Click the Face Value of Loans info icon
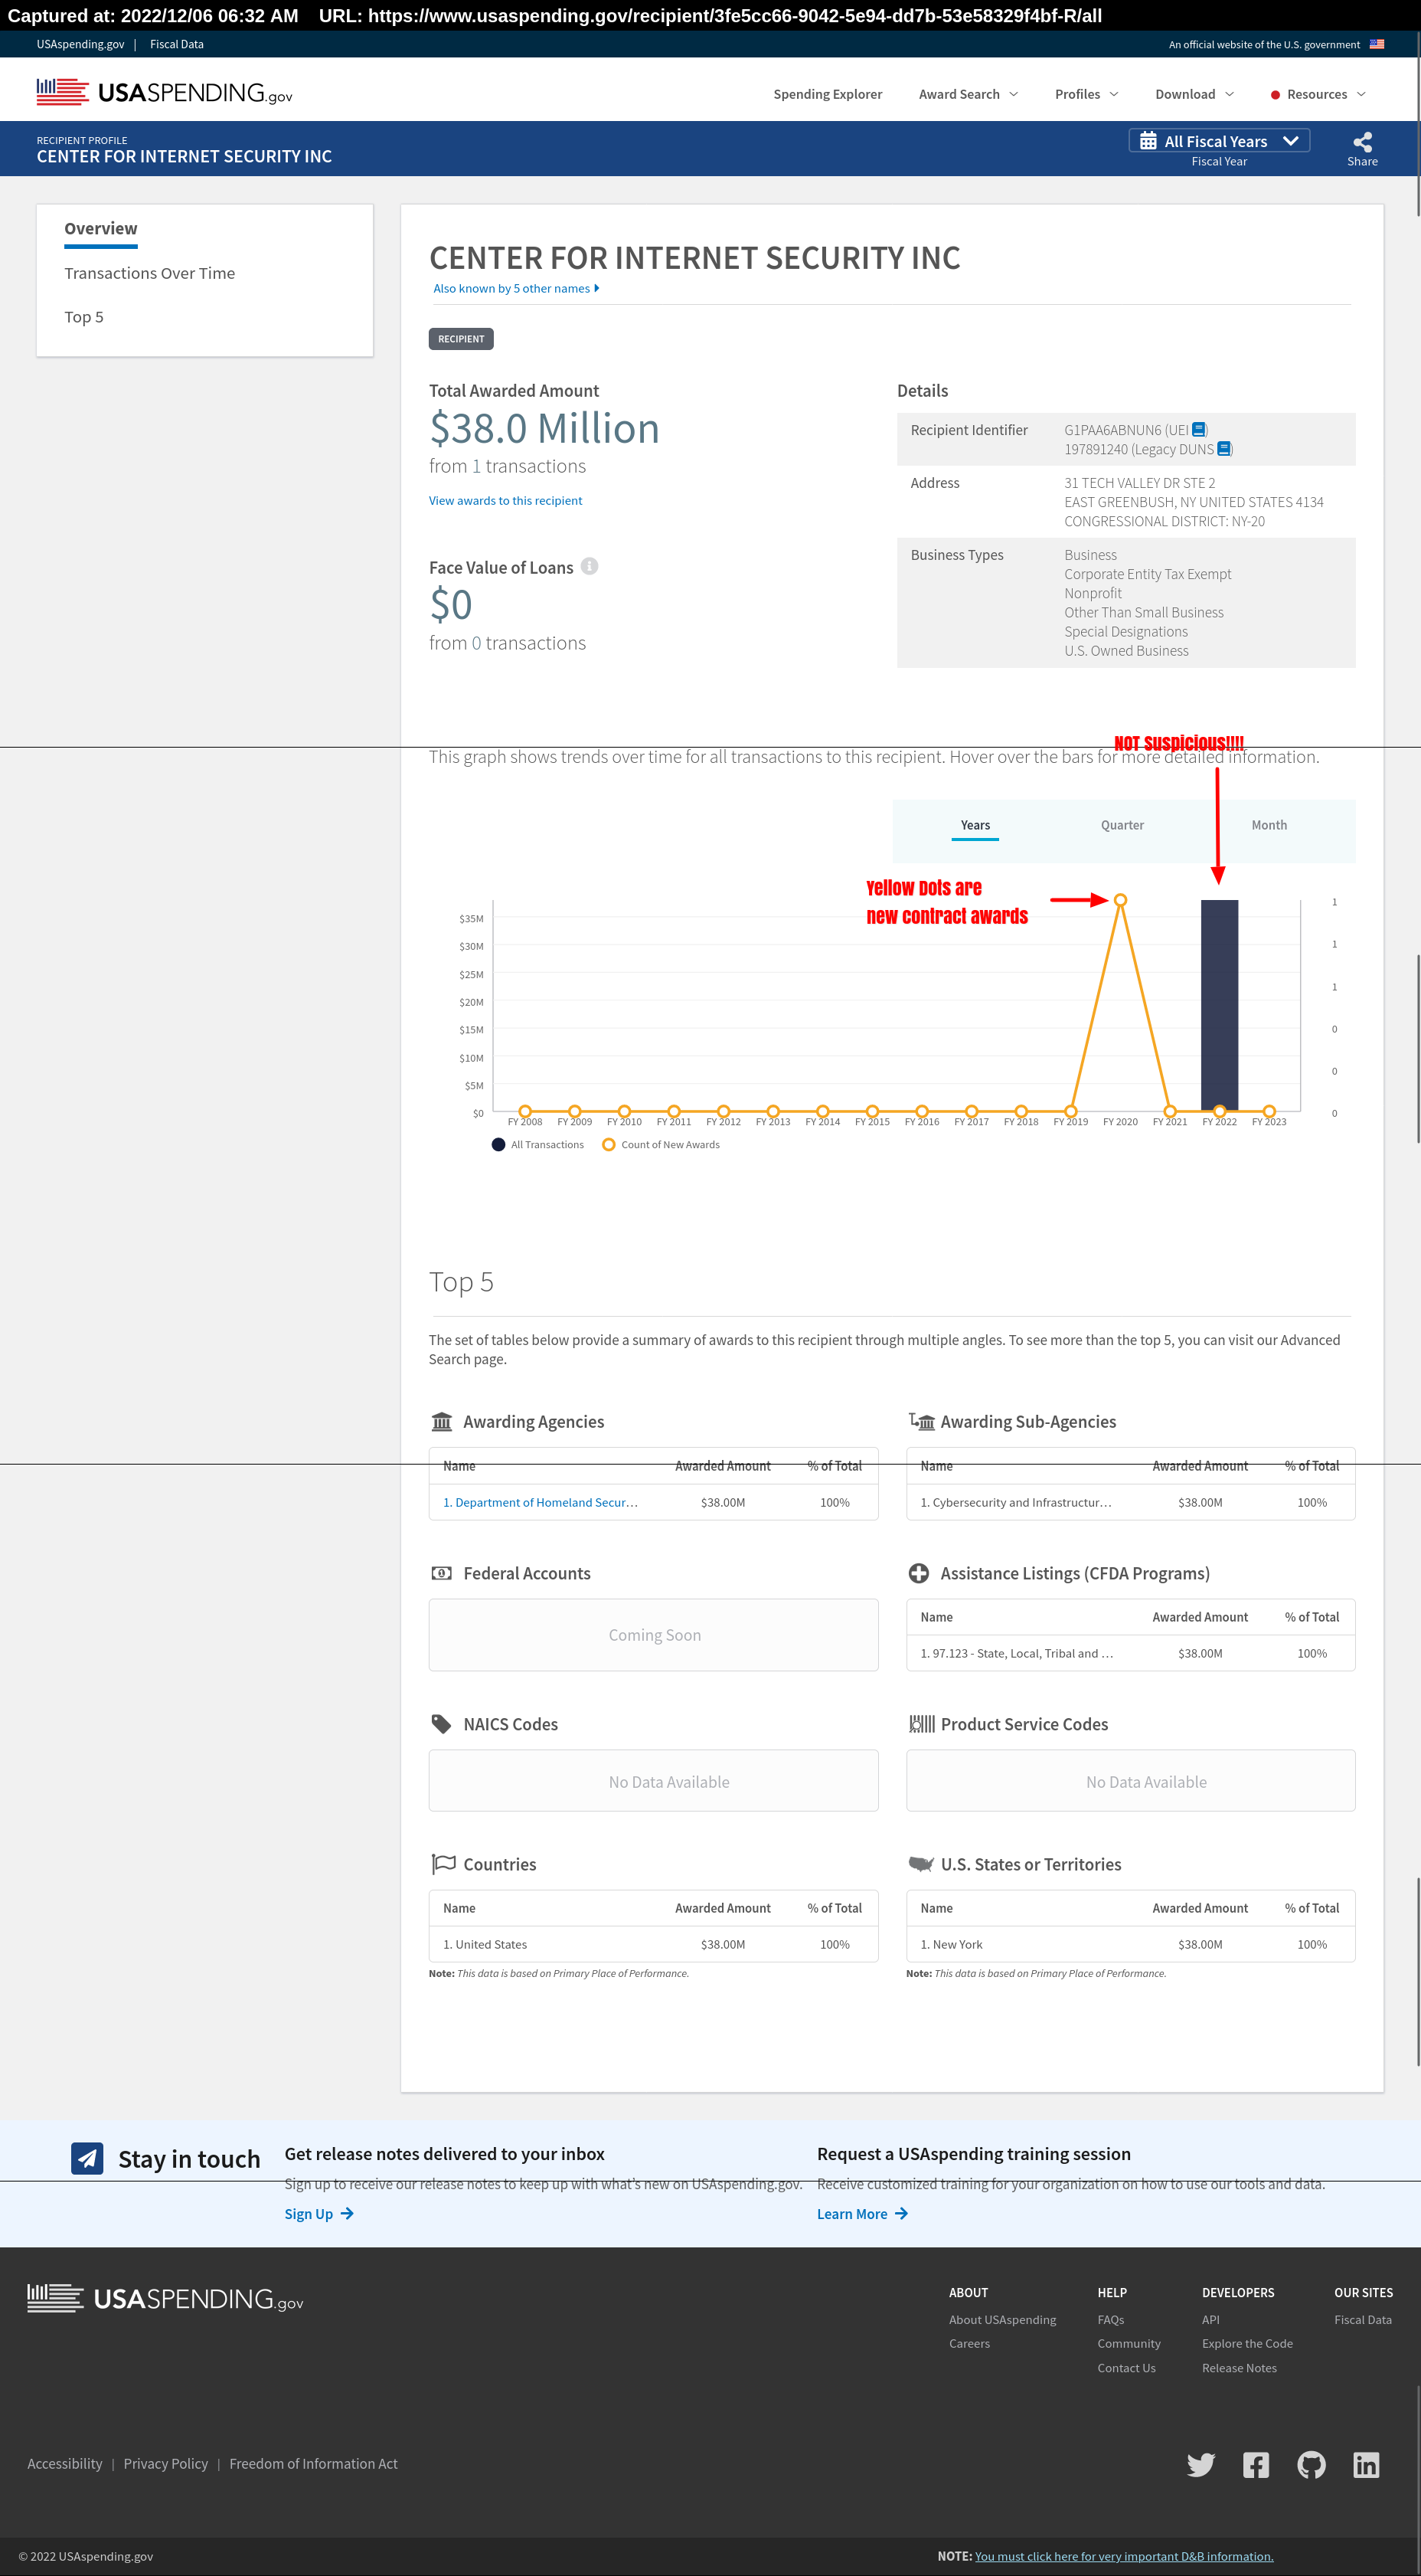 point(590,566)
